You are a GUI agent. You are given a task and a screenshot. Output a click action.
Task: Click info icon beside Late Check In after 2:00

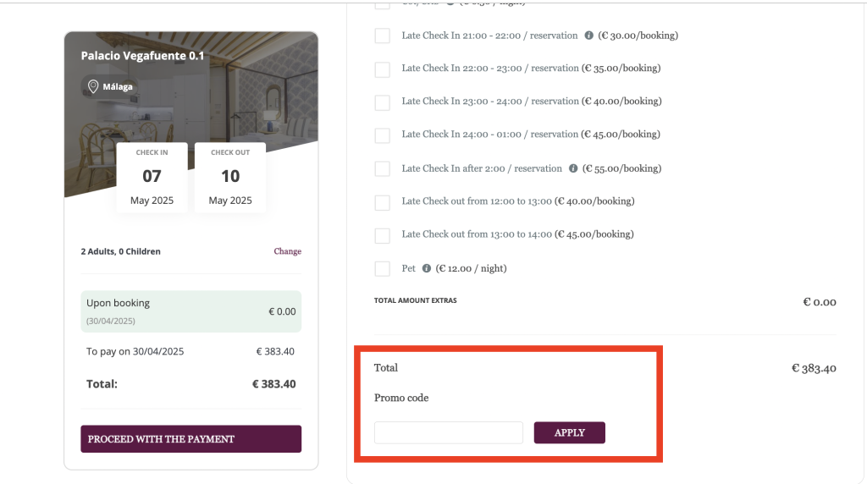pos(573,168)
